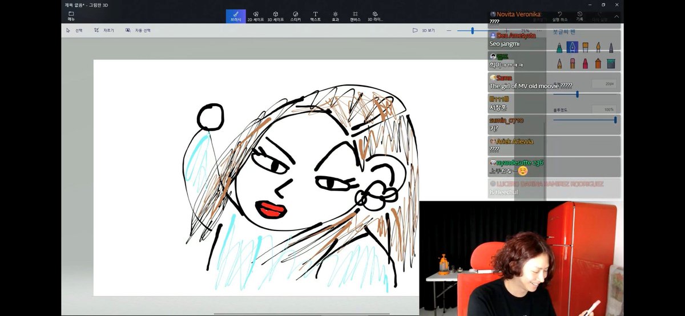The image size is (685, 316).
Task: Click the opacity slider handle
Action: pos(615,120)
